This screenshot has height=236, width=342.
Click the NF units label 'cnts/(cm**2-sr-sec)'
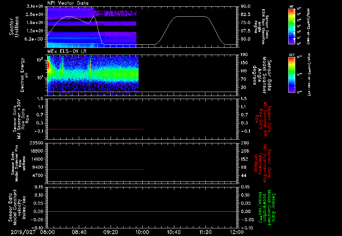(308, 26)
